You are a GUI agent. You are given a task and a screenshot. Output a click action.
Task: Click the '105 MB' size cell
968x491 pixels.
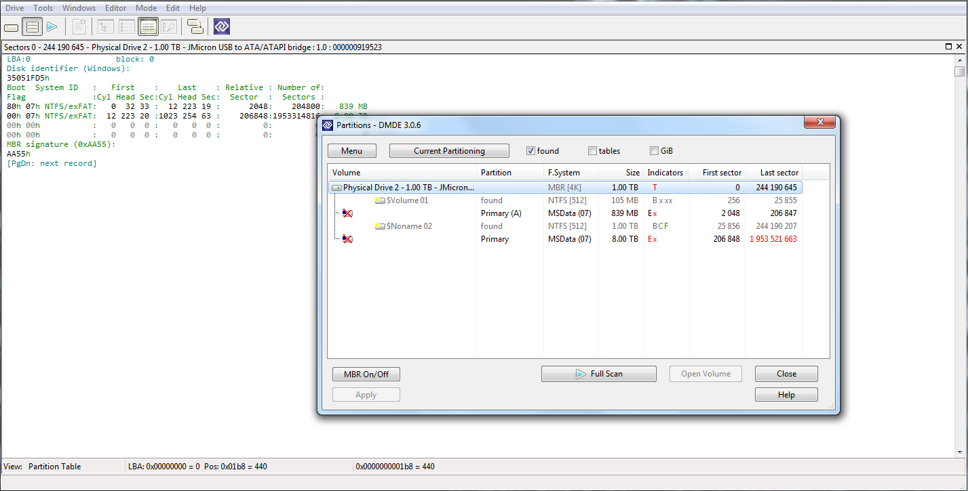625,200
